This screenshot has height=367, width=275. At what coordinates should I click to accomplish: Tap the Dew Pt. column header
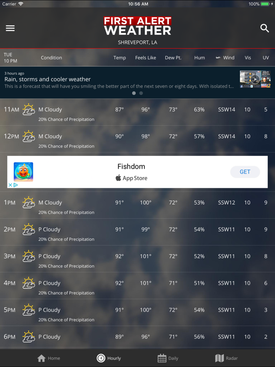[x=173, y=57]
